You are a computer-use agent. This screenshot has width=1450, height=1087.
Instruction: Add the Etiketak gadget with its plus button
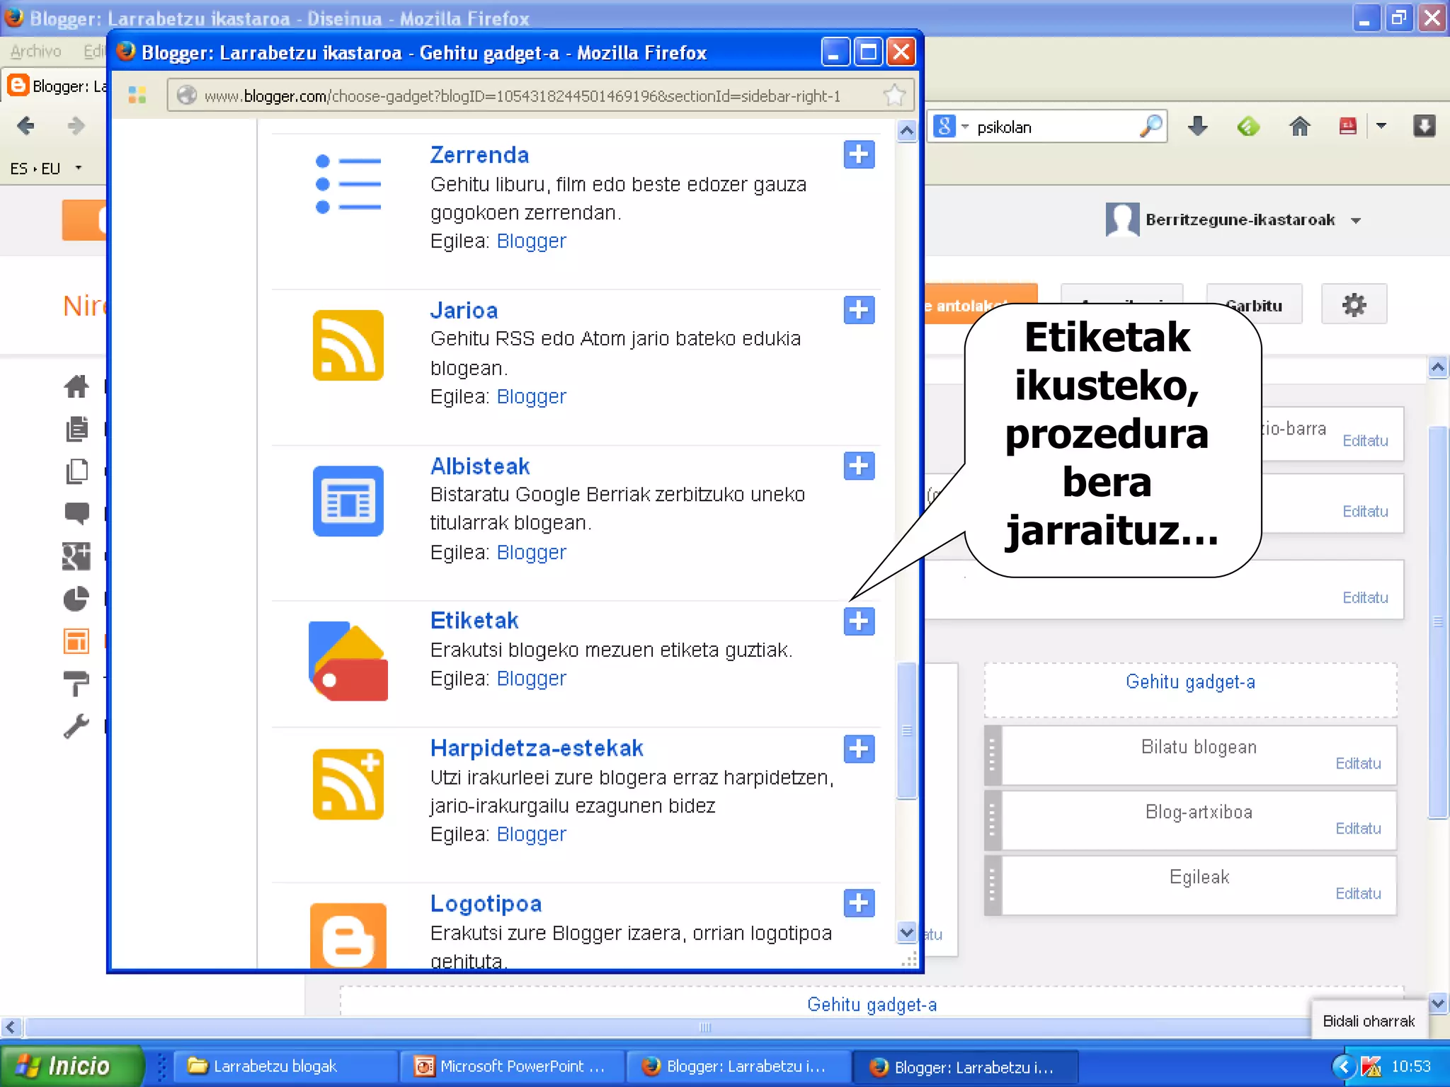coord(859,621)
